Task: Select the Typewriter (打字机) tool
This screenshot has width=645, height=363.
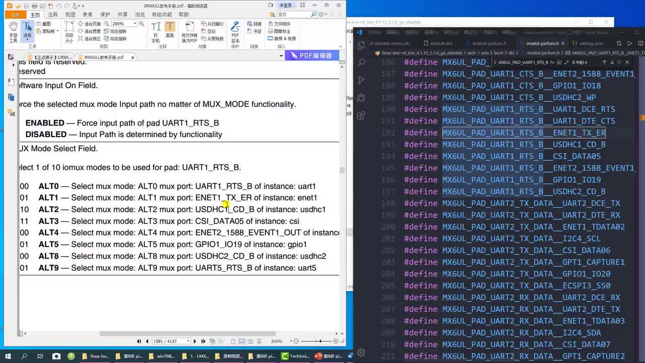Action: coord(156,31)
